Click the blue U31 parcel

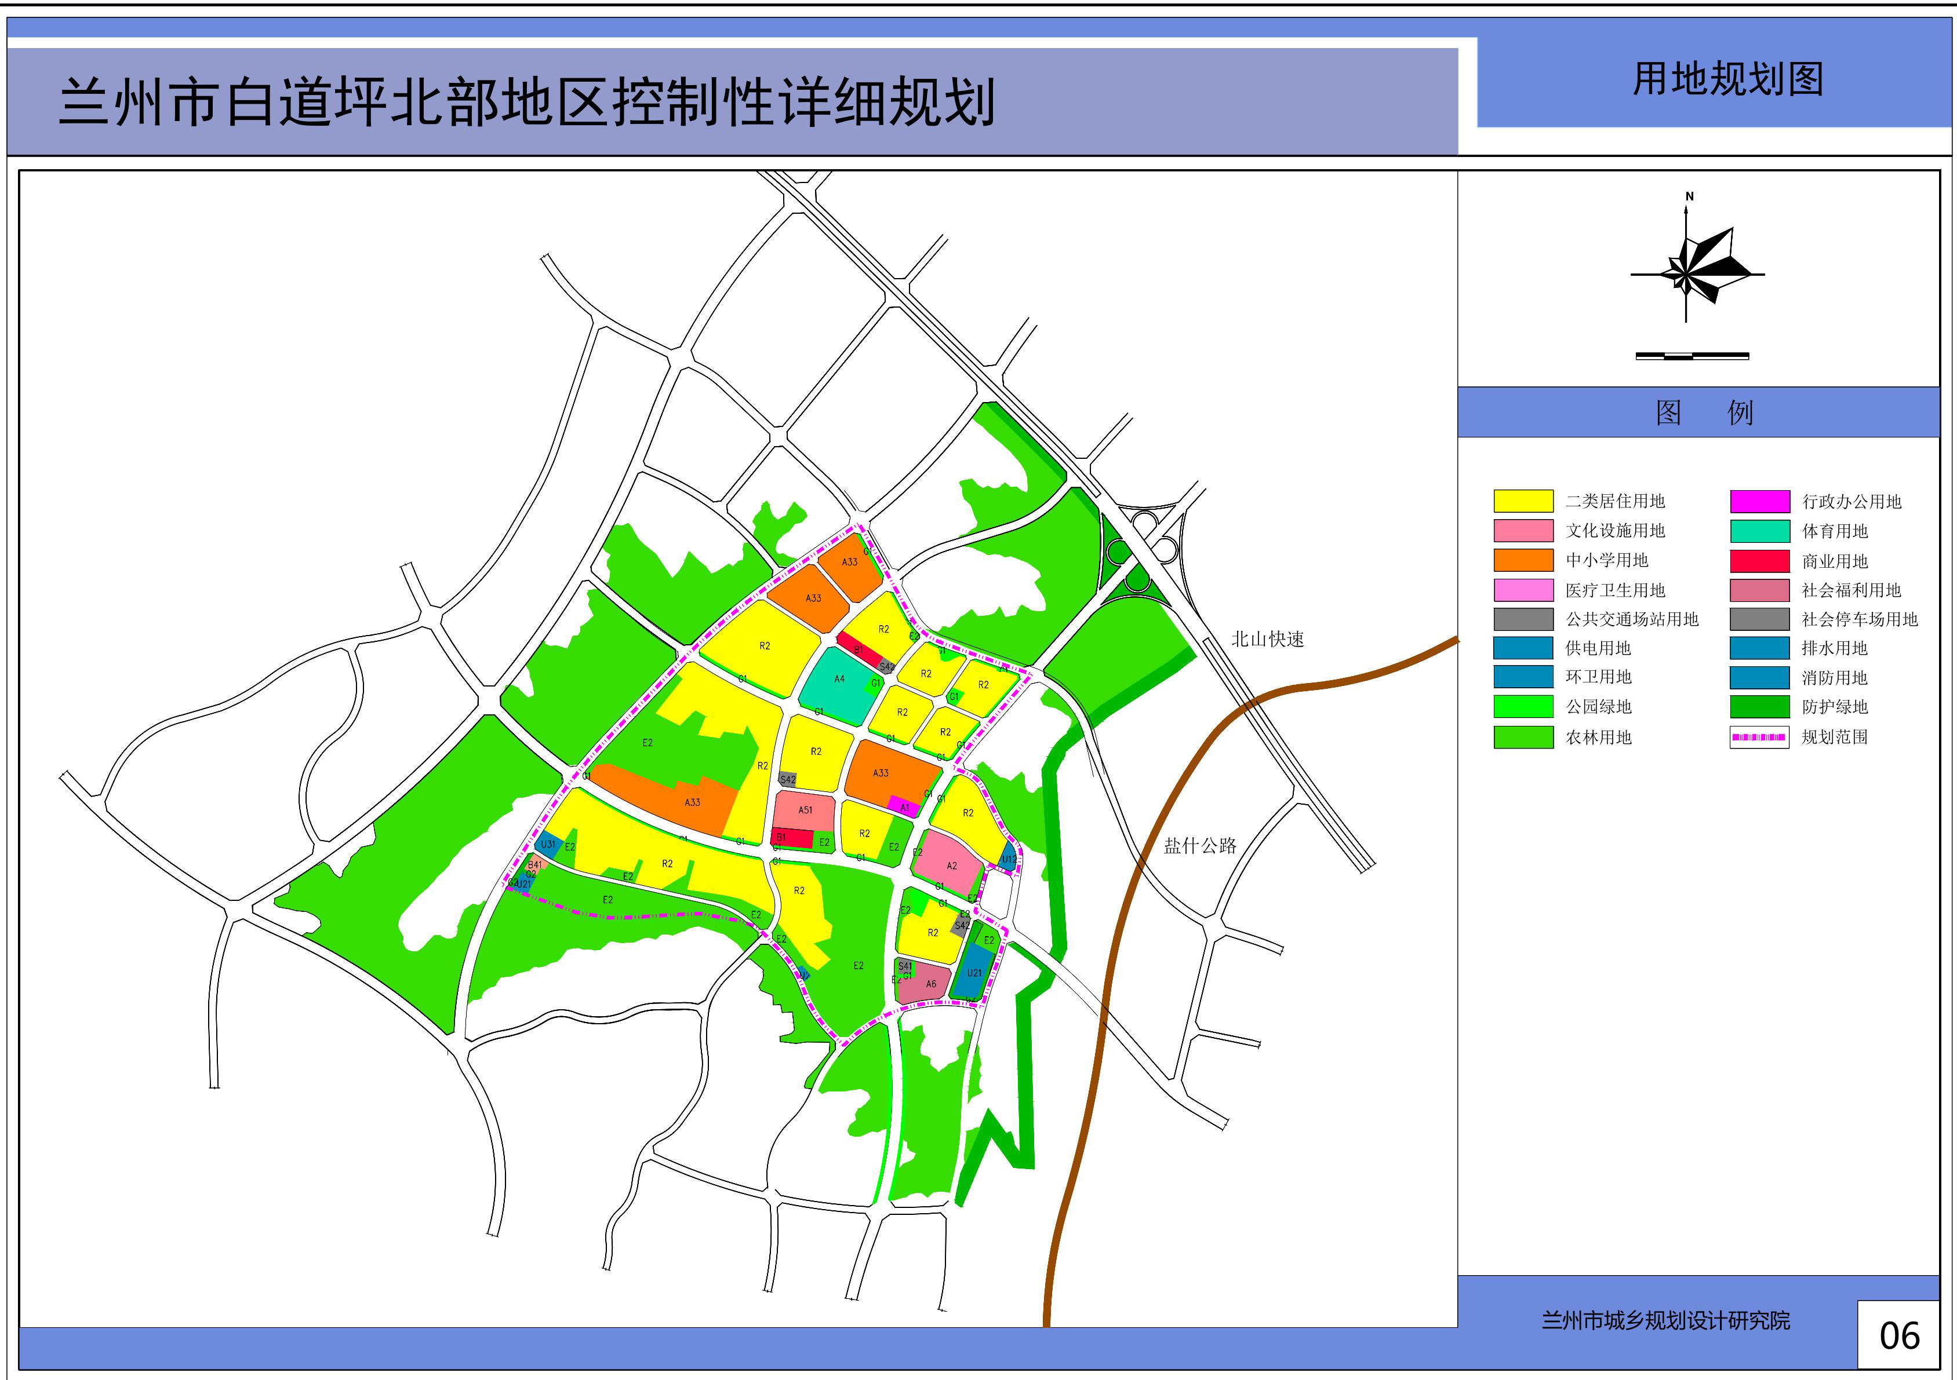[x=548, y=845]
